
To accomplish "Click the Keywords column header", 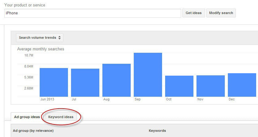I will pos(157,131).
